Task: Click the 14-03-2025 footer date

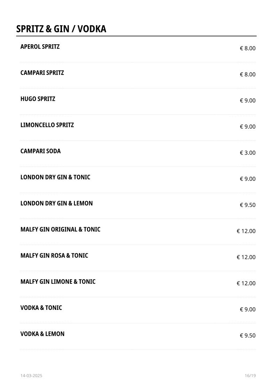Action: coord(31,376)
